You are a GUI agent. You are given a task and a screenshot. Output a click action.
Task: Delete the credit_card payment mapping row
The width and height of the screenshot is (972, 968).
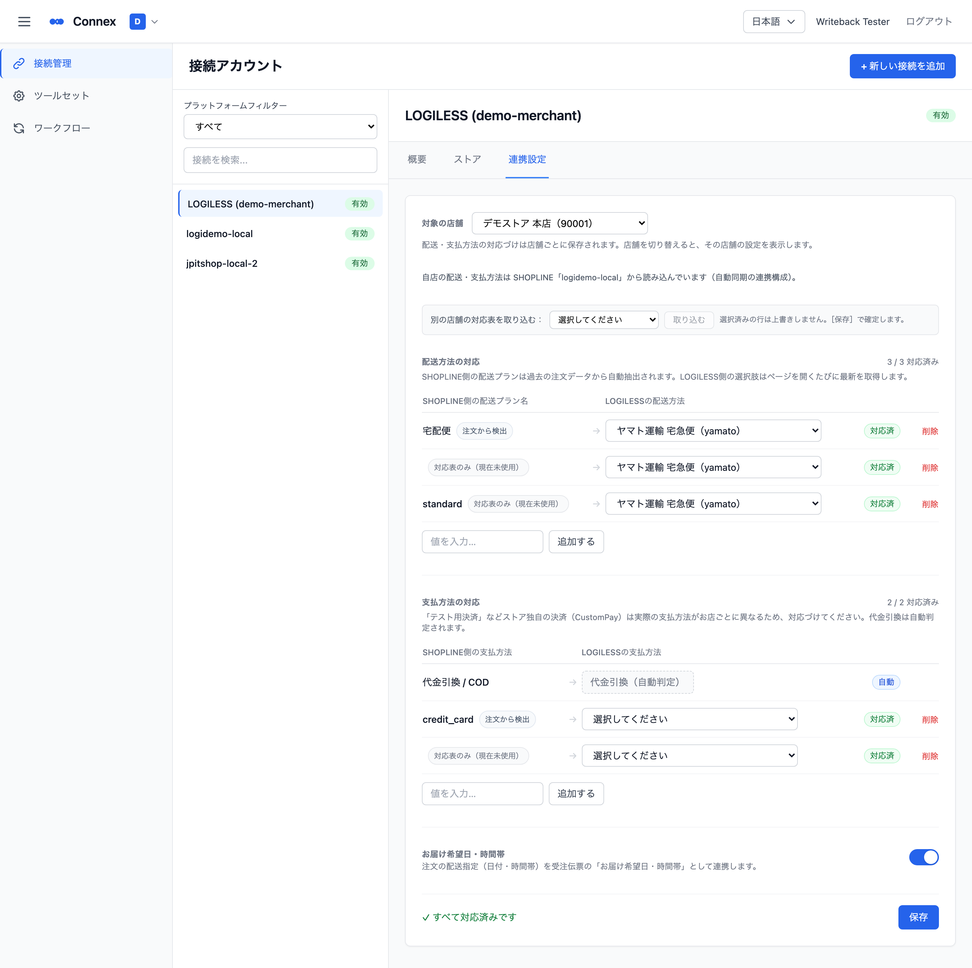(930, 719)
